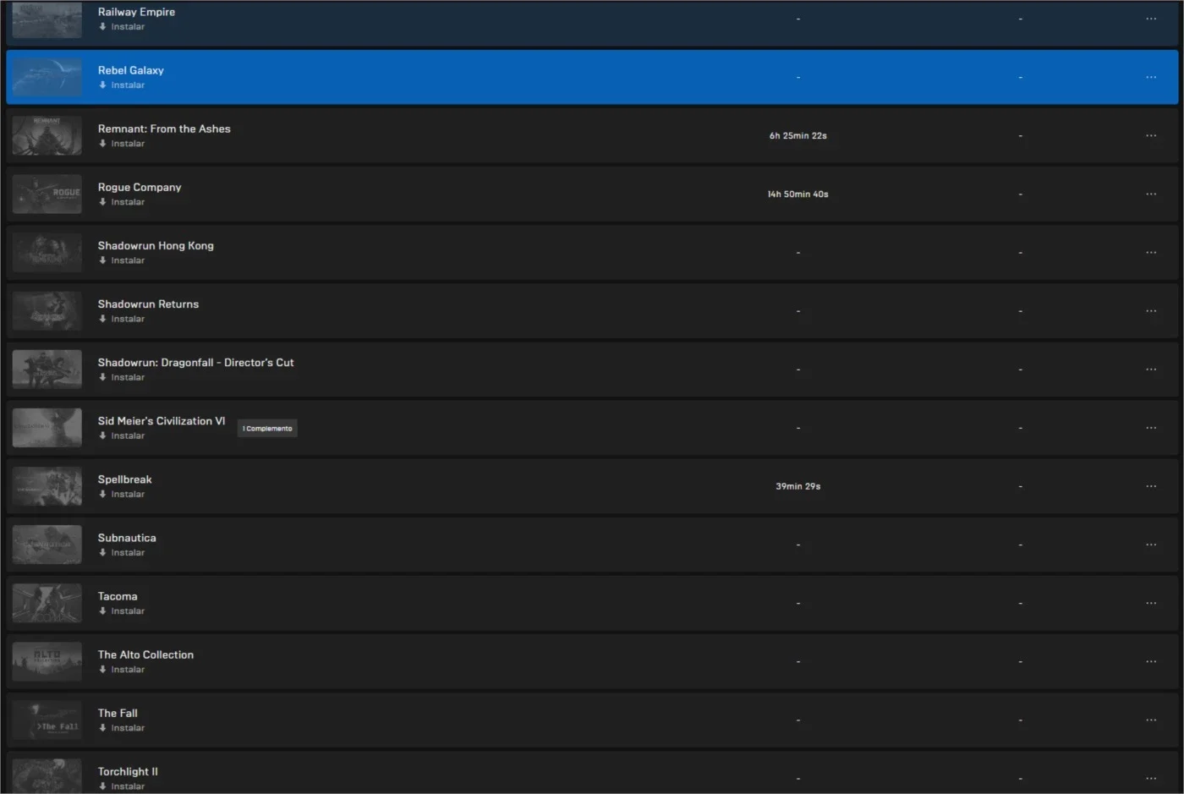Click Instalar under Sid Meier's Civilization VI

click(x=122, y=435)
